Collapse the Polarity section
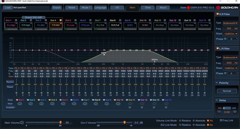Image resolution: width=240 pixels, height=129 pixels. point(217,83)
